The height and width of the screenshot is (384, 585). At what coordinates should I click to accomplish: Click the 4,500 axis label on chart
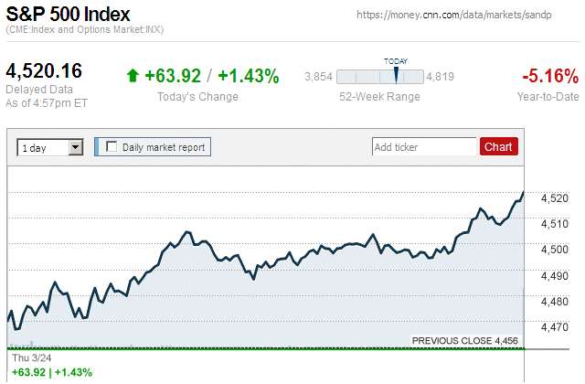554,249
